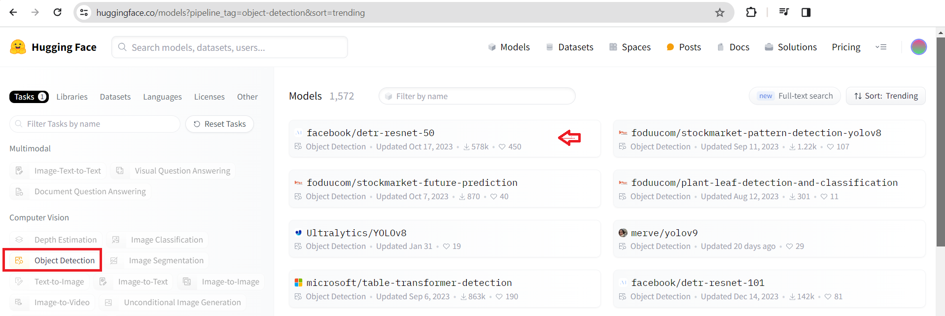
Task: Click the Filter Tasks by name field
Action: click(x=95, y=124)
